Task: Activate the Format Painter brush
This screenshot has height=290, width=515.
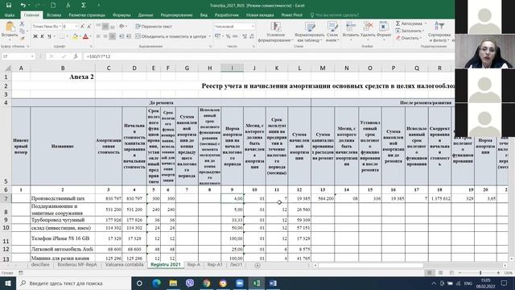Action: (x=22, y=38)
